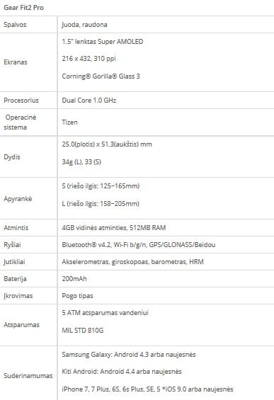Click the iPhone 7 compatibility line

point(147,389)
